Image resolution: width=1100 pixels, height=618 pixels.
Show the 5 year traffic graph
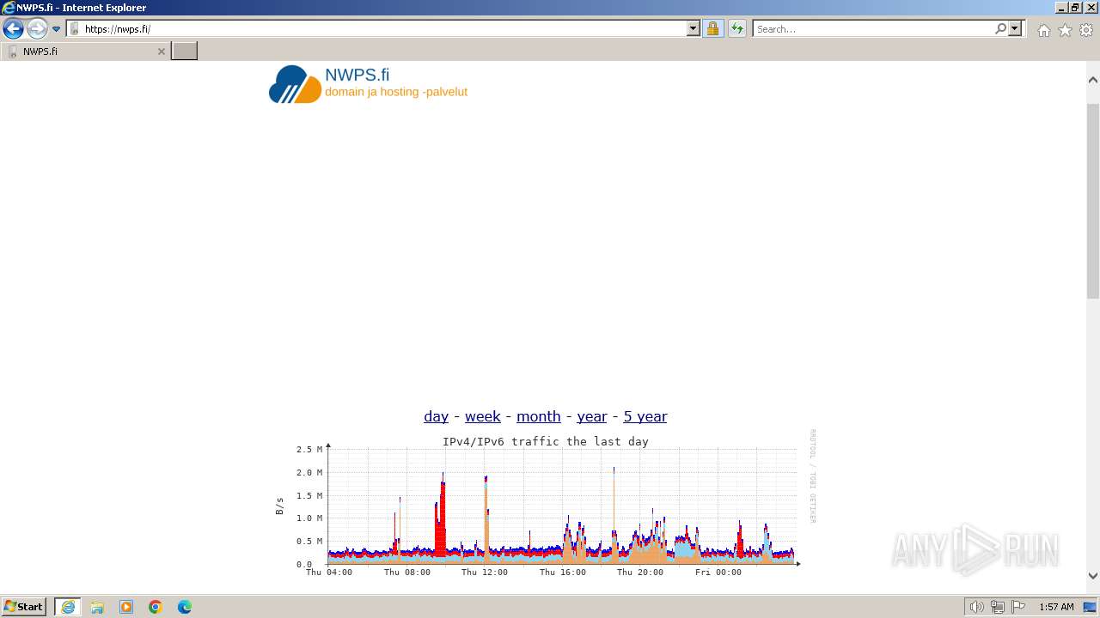tap(645, 416)
